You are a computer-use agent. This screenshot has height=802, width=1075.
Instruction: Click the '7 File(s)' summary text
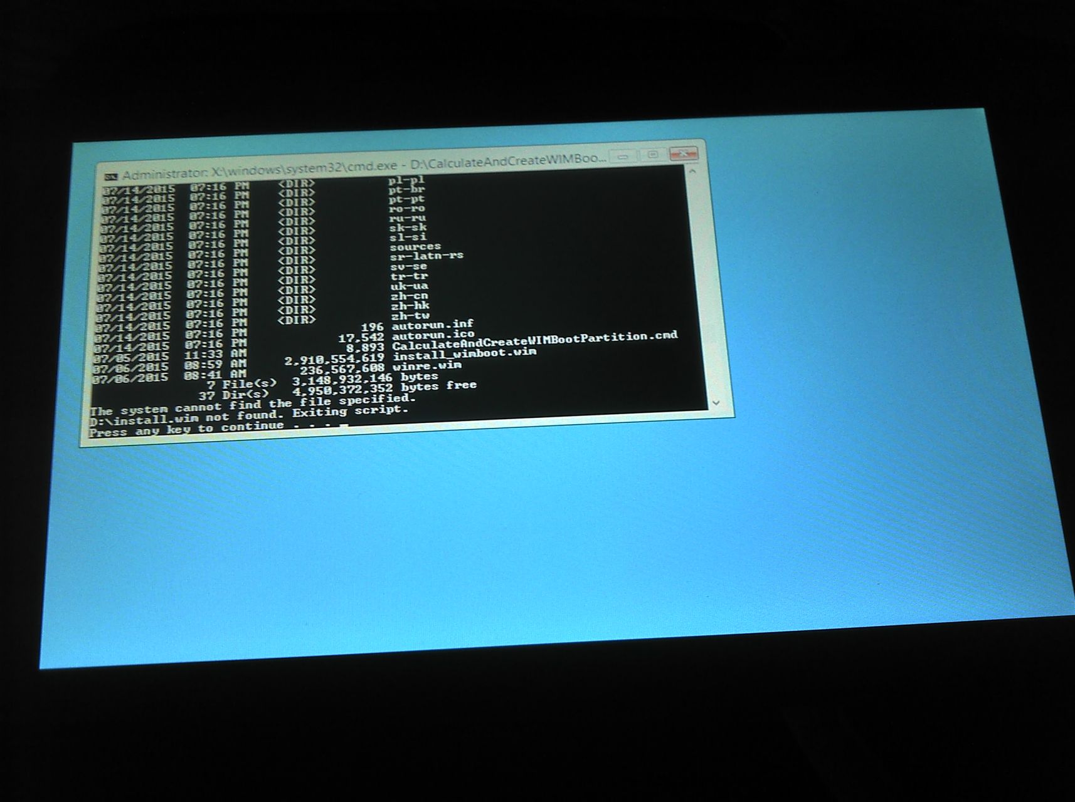[x=241, y=384]
